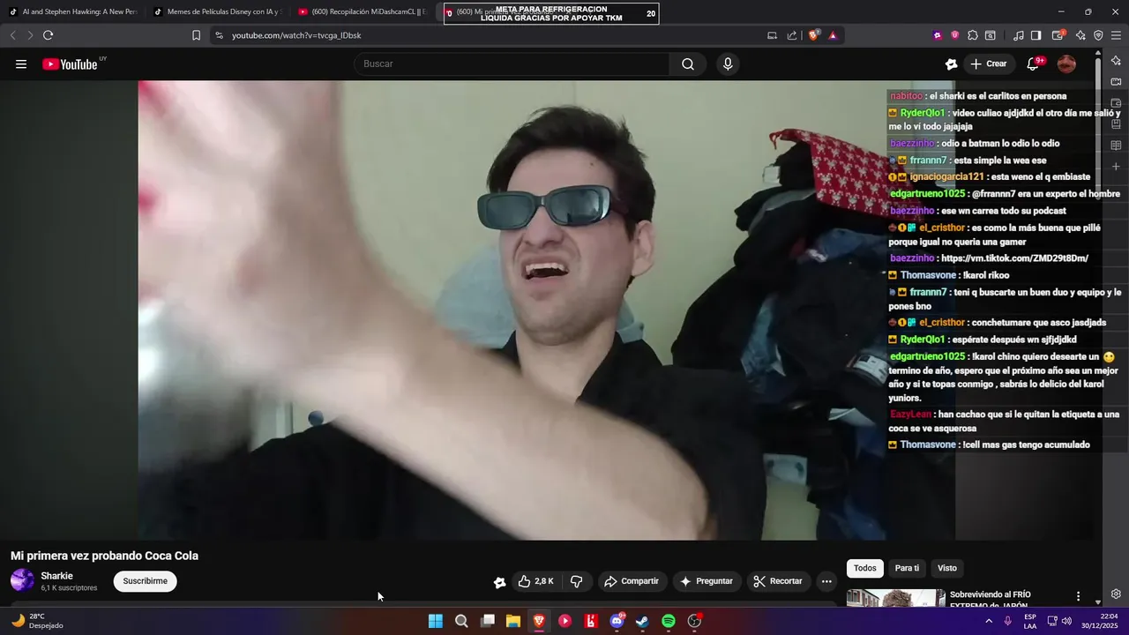Open Brave media control music note icon
The height and width of the screenshot is (635, 1129).
point(1019,35)
